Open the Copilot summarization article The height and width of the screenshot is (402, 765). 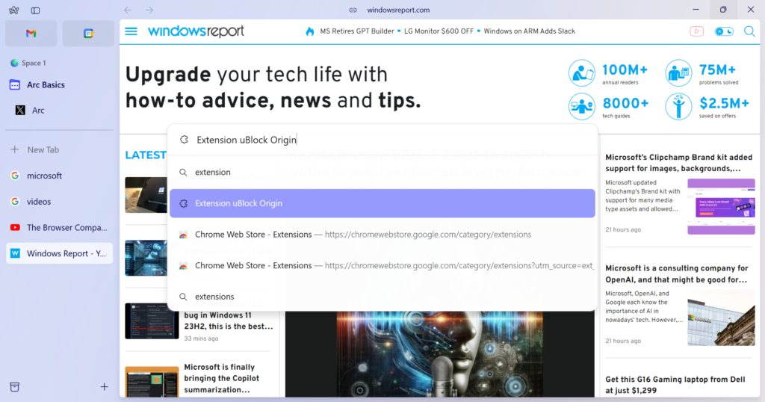[x=221, y=378]
